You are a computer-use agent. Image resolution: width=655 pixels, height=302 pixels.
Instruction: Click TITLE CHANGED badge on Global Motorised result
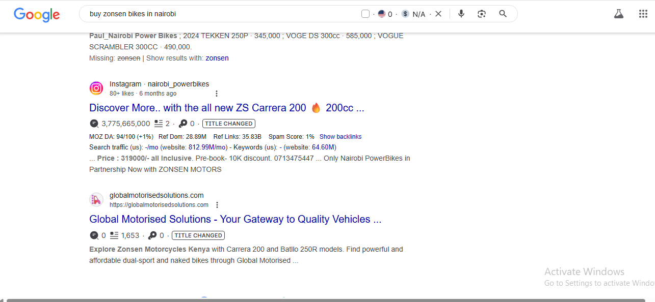click(x=198, y=235)
